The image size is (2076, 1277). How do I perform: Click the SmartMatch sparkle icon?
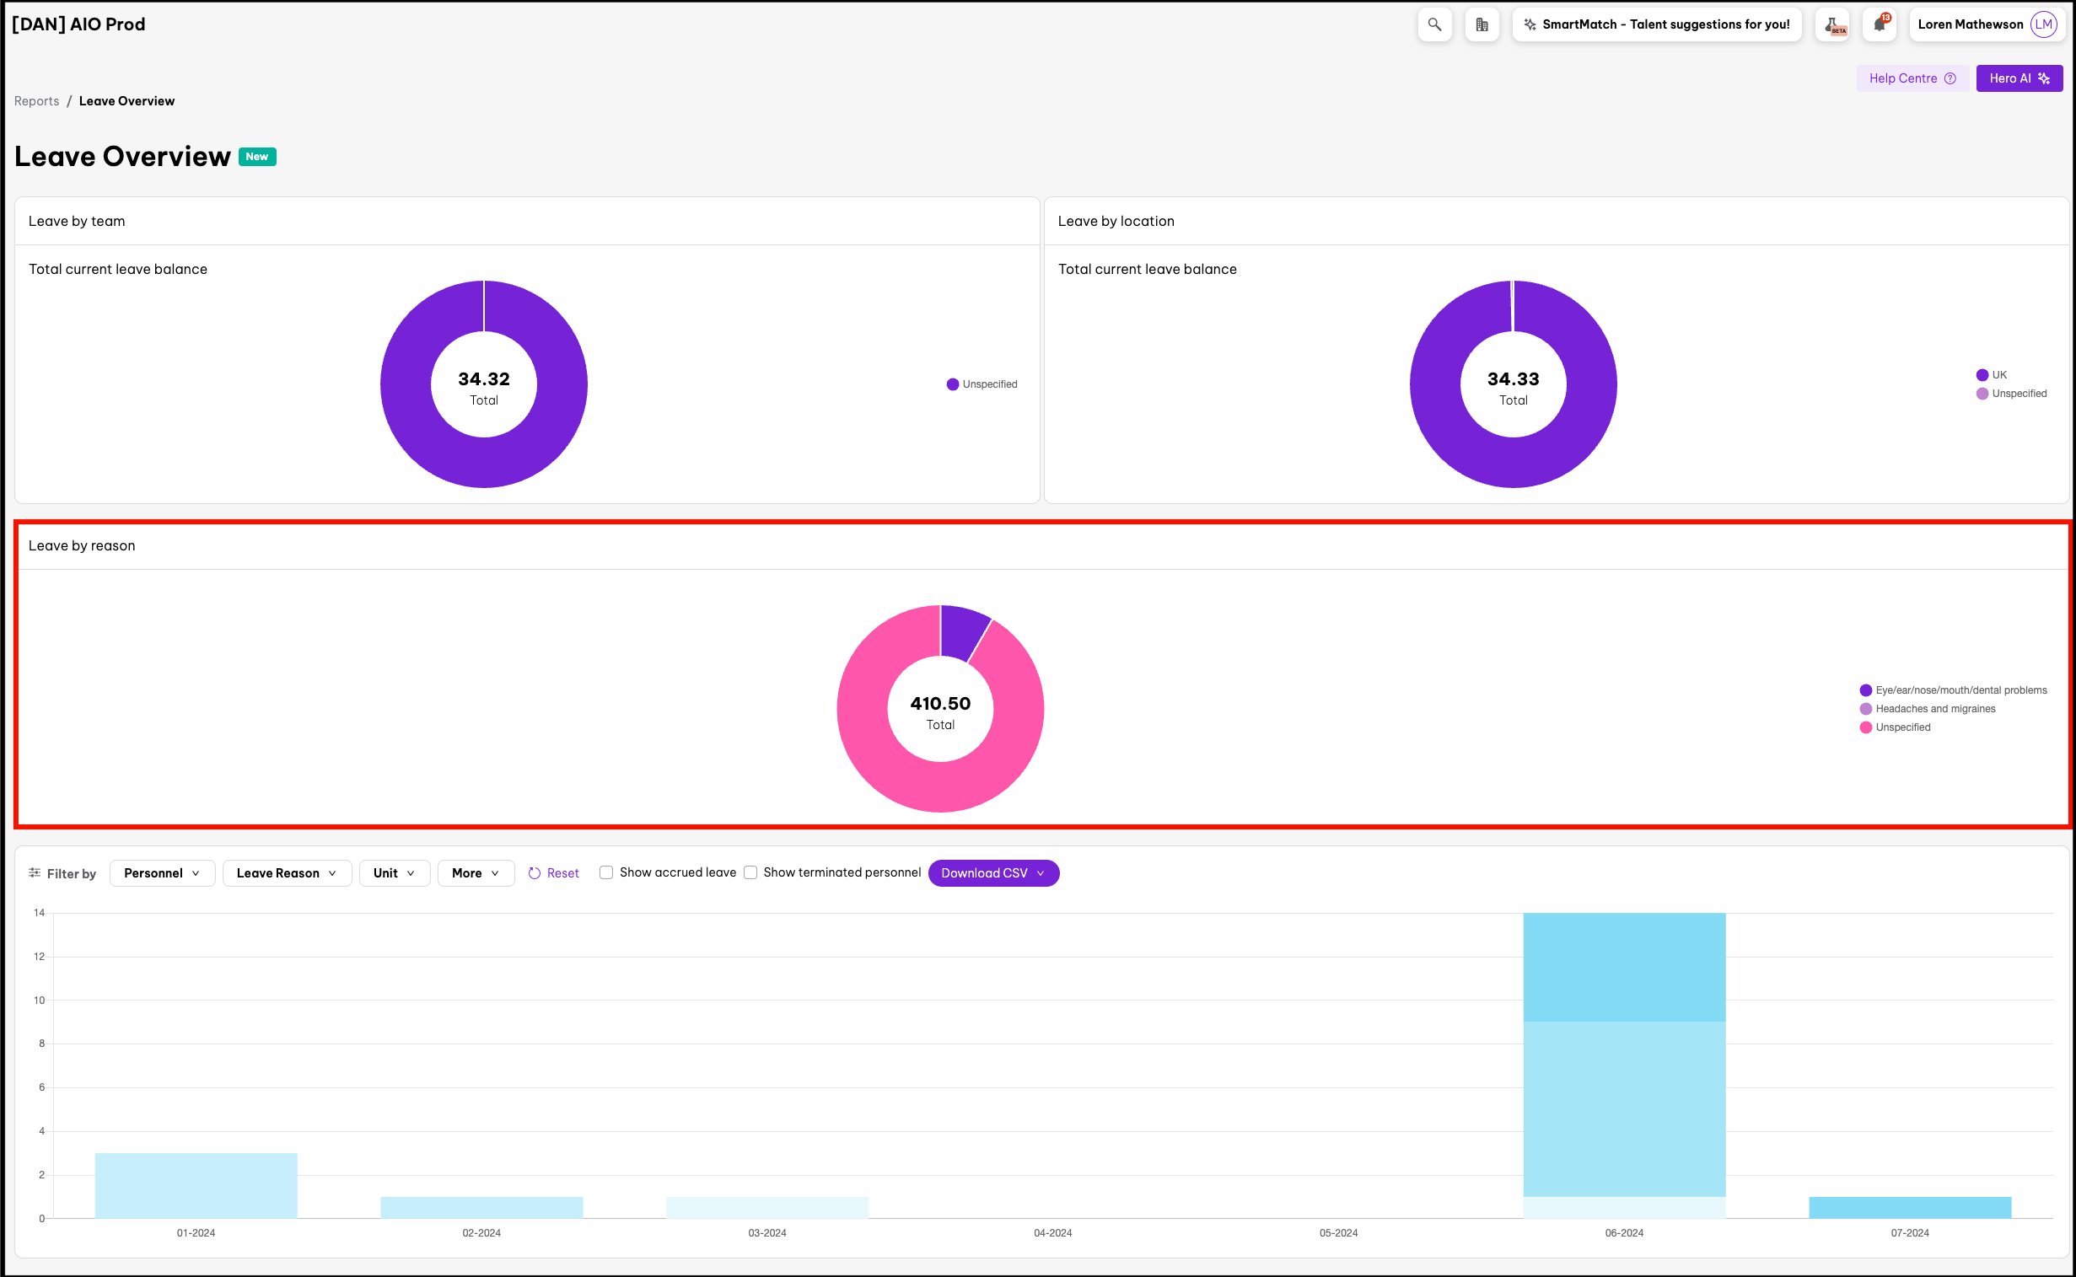click(1530, 24)
